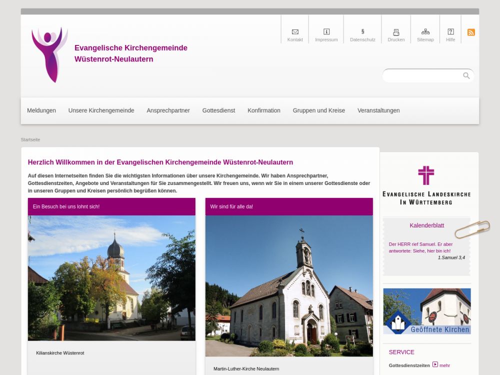Screen dimensions: 500x375
Task: Open the Sitemap icon
Action: point(425,32)
